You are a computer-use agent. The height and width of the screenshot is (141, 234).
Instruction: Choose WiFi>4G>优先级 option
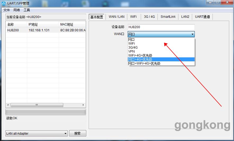[x=161, y=55]
